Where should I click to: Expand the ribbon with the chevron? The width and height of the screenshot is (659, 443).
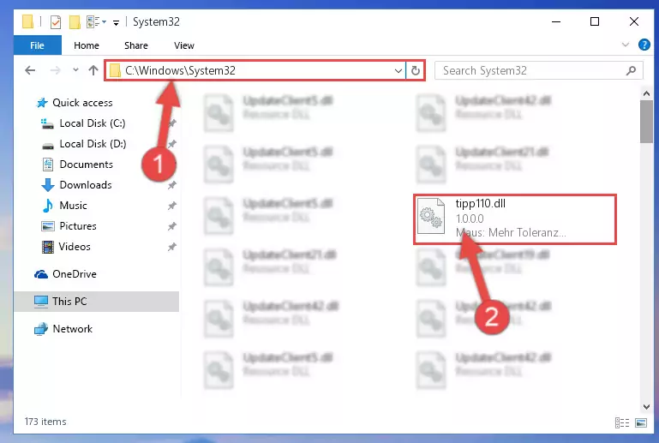coord(626,45)
